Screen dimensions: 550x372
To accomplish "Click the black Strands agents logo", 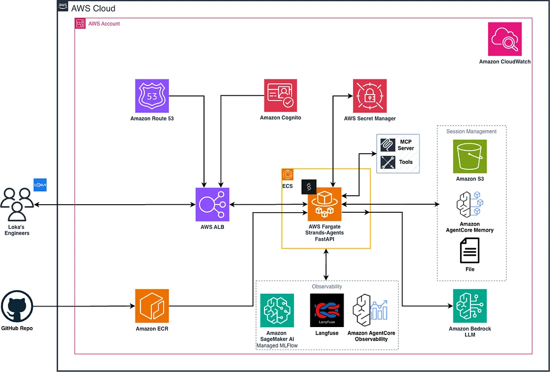I will (x=309, y=187).
